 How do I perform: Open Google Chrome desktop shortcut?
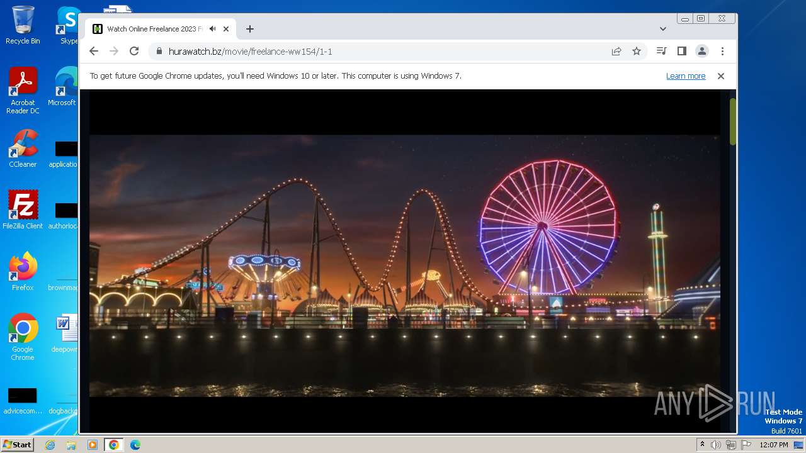point(23,337)
